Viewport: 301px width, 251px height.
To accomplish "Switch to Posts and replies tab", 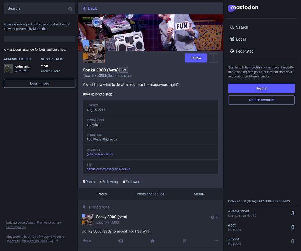I will pyautogui.click(x=150, y=194).
